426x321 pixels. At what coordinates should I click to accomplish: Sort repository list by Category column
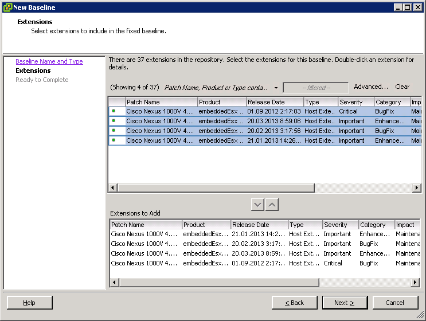click(x=392, y=102)
